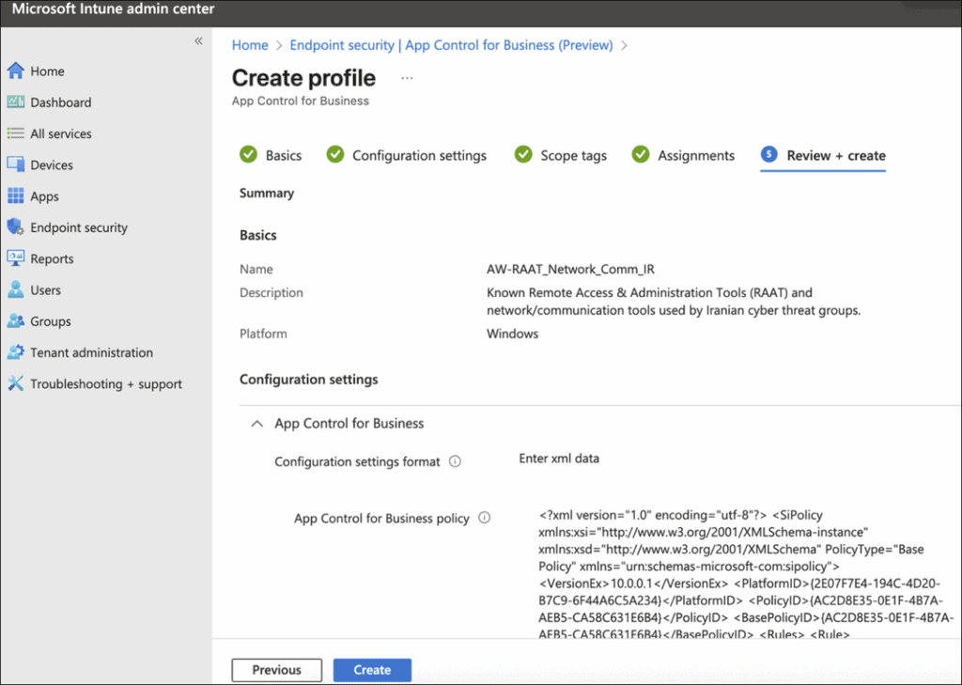Click the Groups people icon
The height and width of the screenshot is (685, 962).
tap(16, 321)
